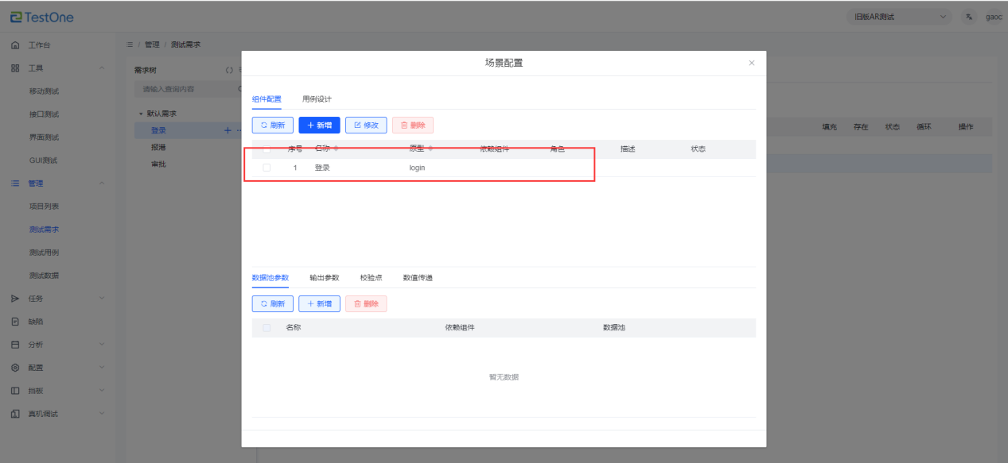Click the 缺陷 defects icon in sidebar
Image resolution: width=1008 pixels, height=463 pixels.
(15, 322)
